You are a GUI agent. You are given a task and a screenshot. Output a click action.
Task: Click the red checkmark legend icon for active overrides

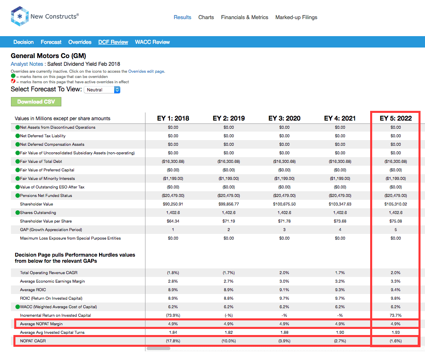point(13,81)
